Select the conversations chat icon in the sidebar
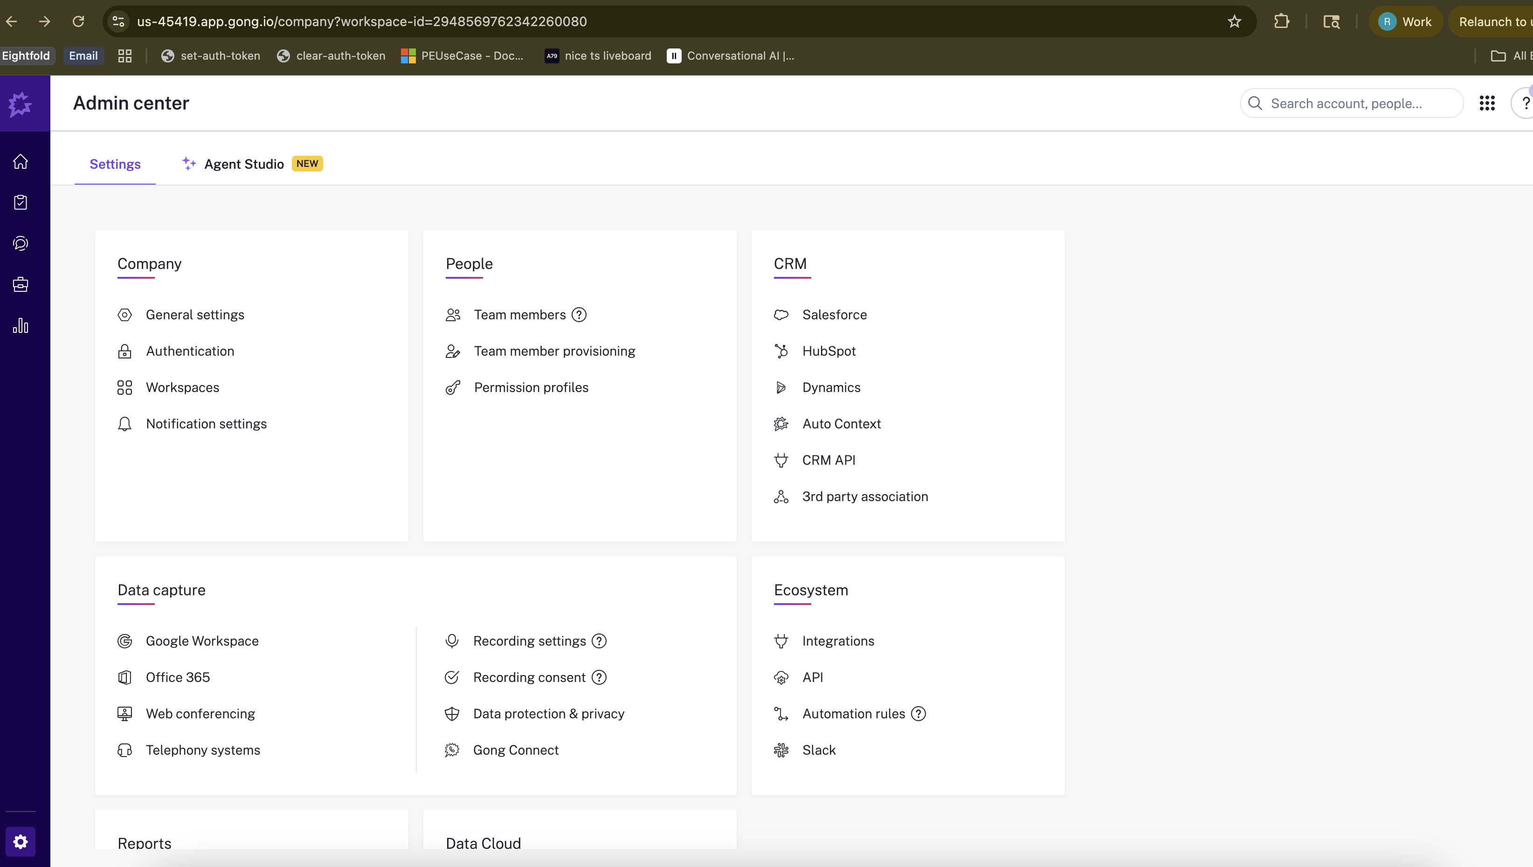Viewport: 1533px width, 867px height. (20, 243)
